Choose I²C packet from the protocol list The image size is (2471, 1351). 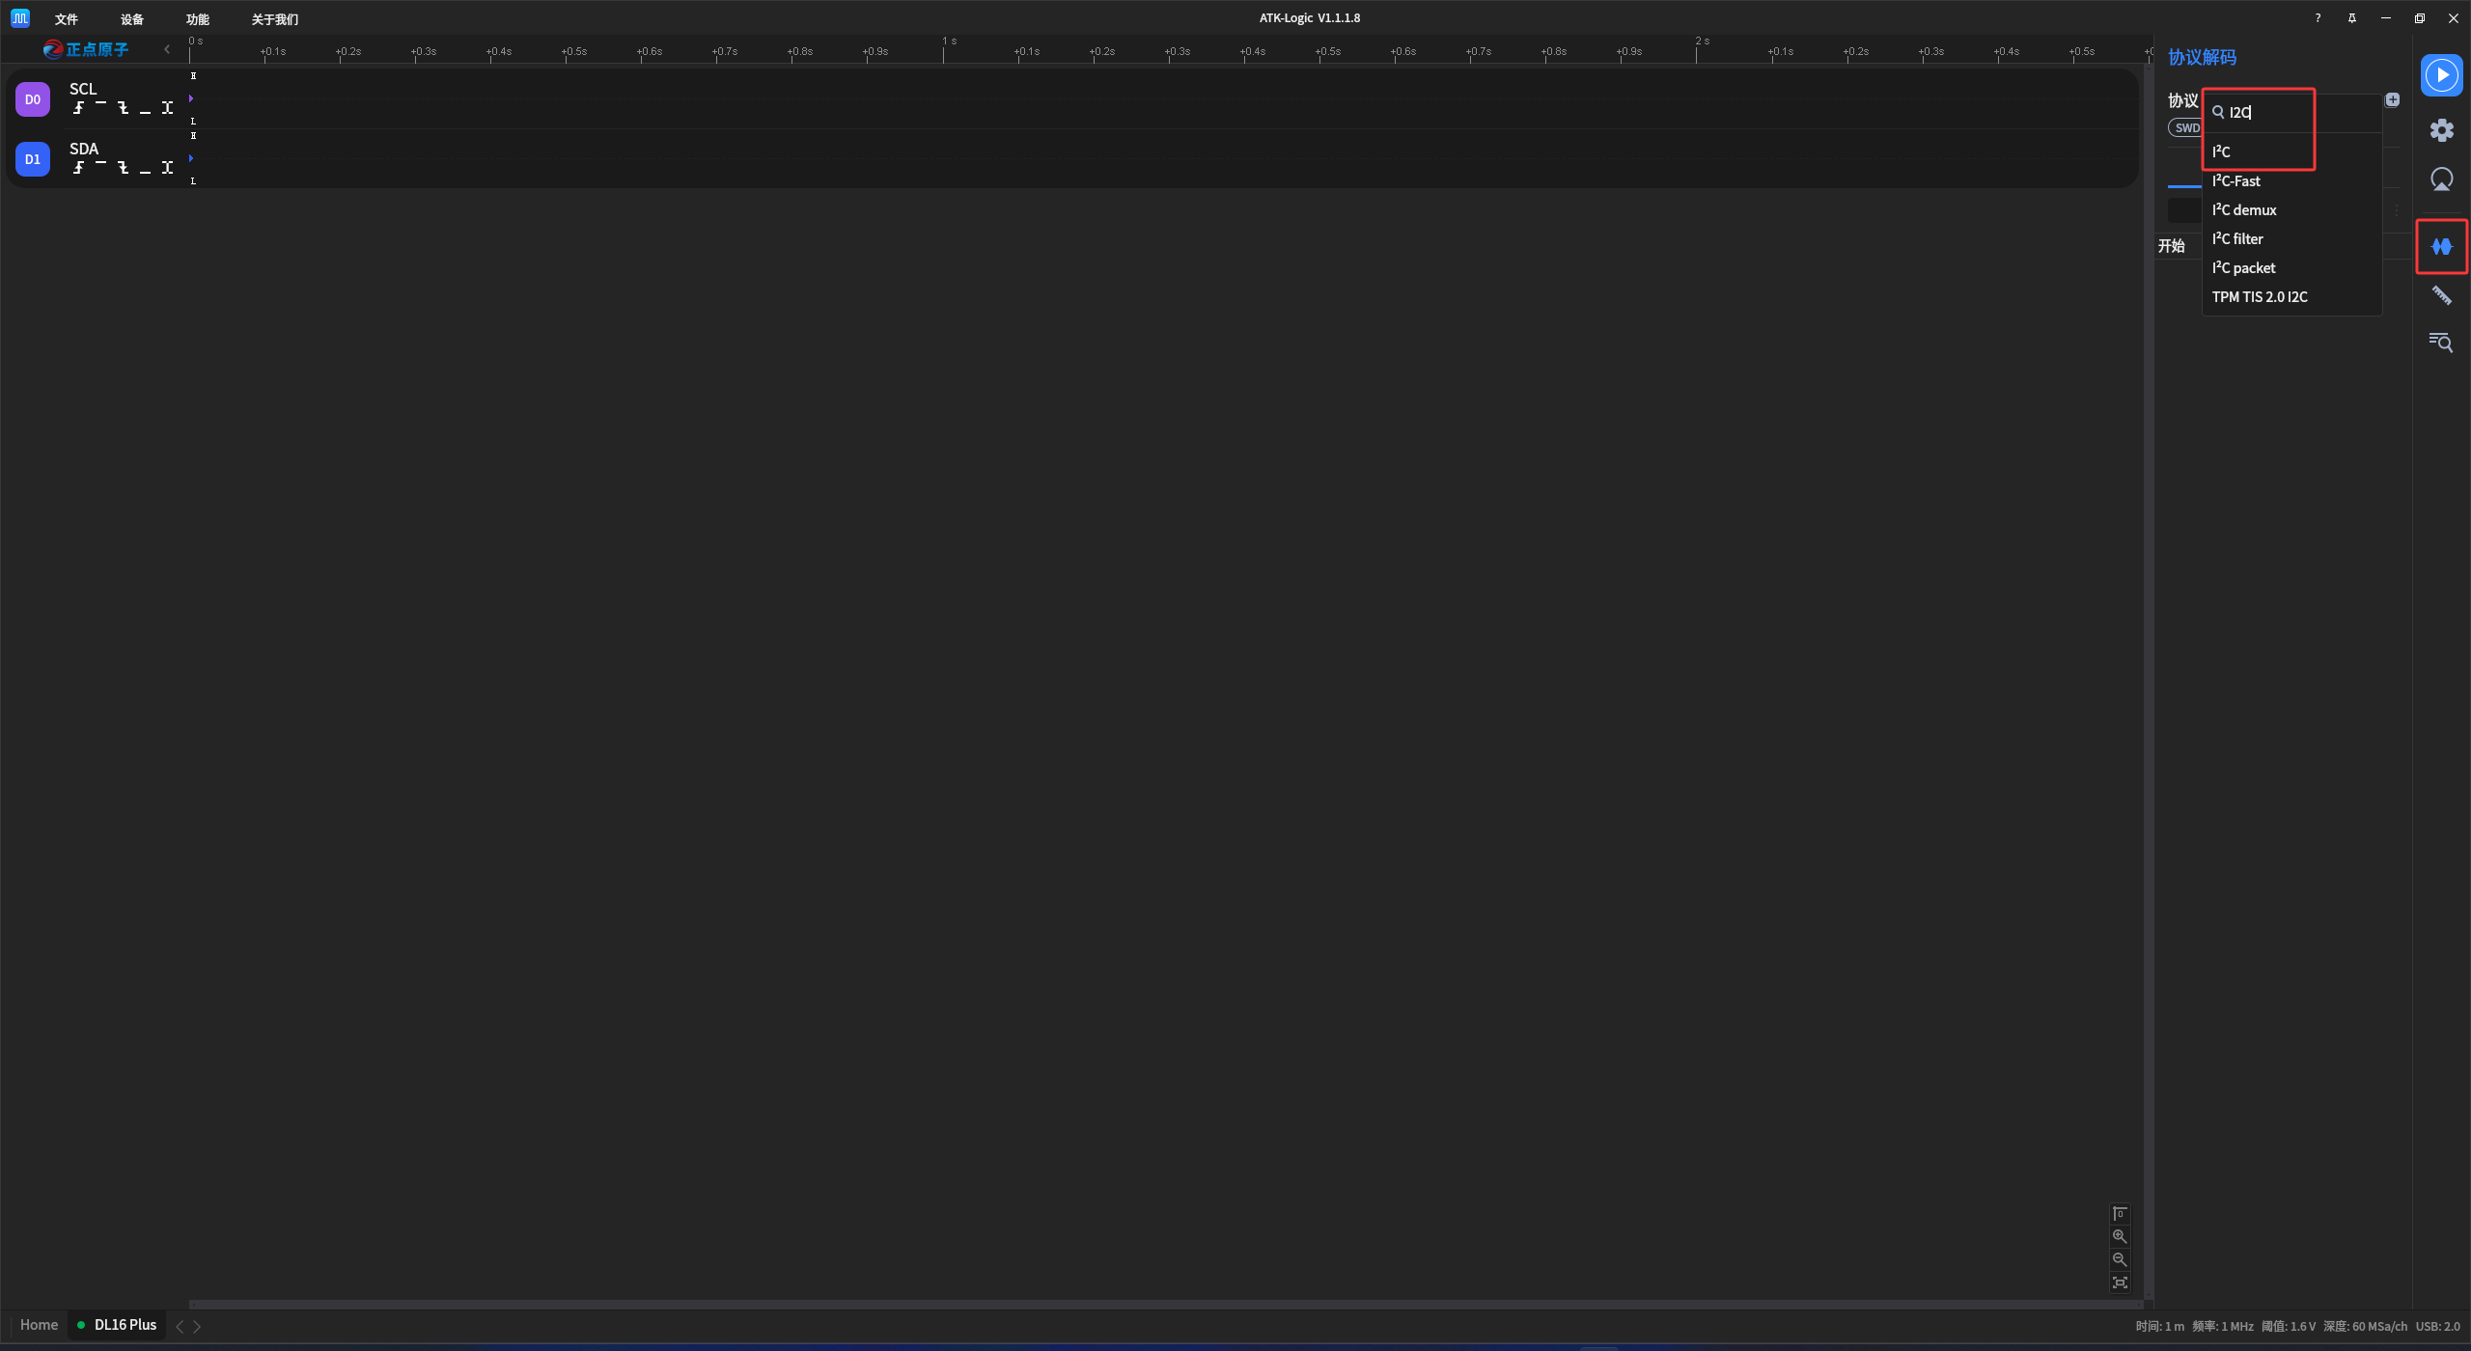click(x=2292, y=267)
